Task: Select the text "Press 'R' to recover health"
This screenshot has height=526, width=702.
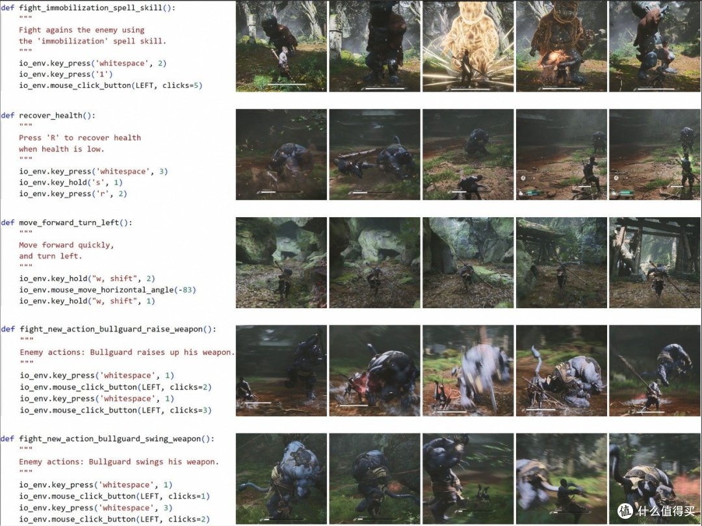Action: pos(80,138)
